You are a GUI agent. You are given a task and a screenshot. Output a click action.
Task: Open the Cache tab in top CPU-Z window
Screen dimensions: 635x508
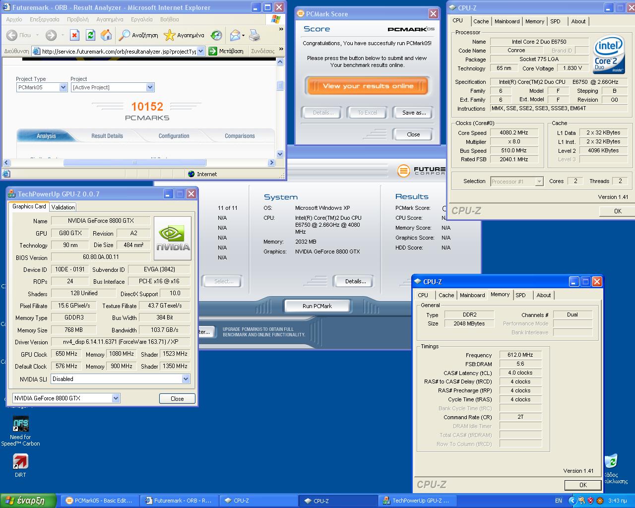481,21
